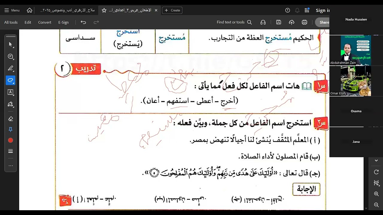This screenshot has width=383, height=215.
Task: Select Nada Hussien participant tile
Action: point(356,19)
